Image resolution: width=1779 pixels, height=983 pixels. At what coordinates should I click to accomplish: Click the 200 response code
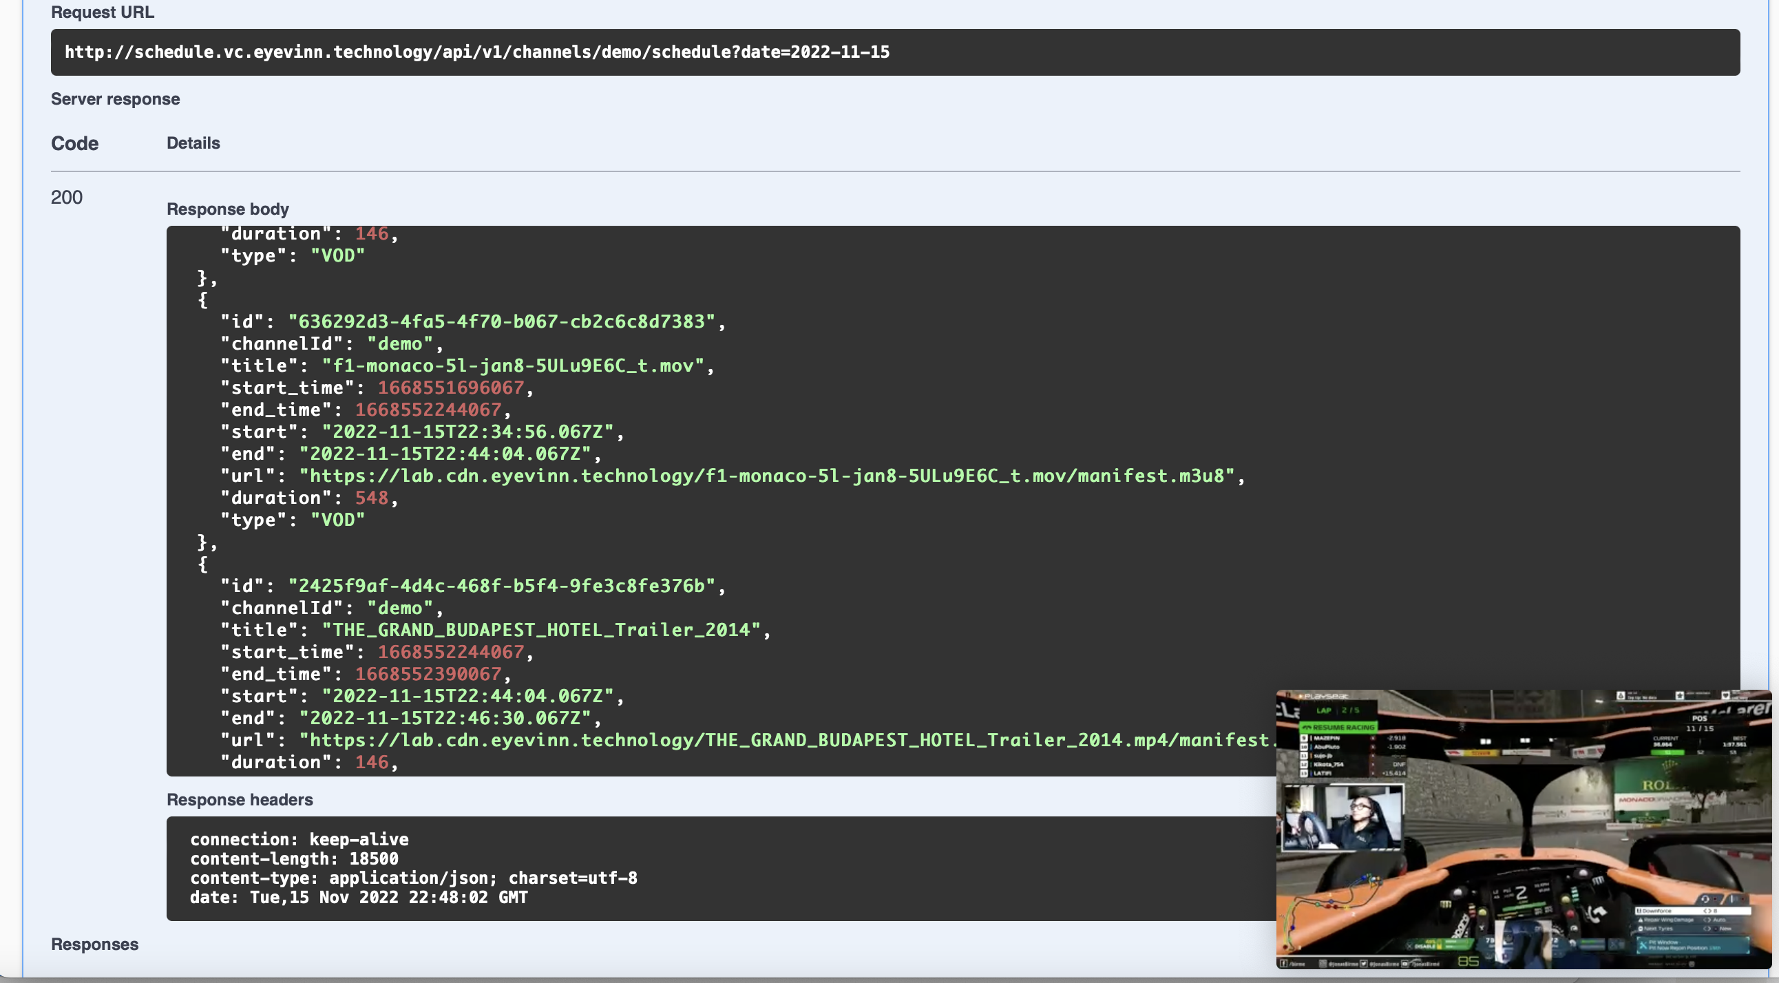click(67, 198)
